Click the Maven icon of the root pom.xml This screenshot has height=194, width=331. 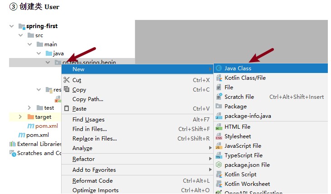pyautogui.click(x=22, y=135)
